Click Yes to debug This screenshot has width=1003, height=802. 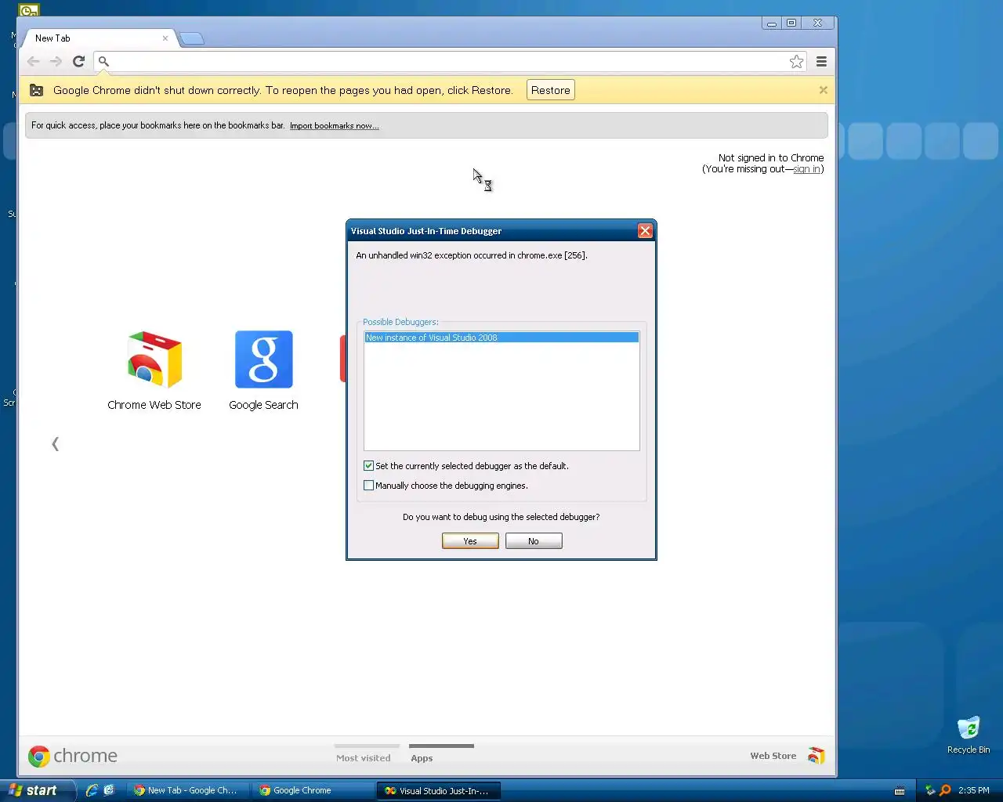[x=470, y=541]
